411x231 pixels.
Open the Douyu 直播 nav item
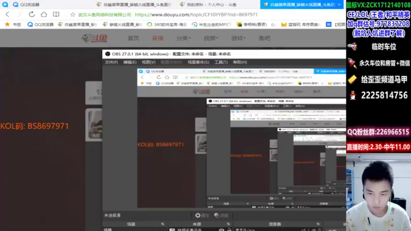coord(158,38)
